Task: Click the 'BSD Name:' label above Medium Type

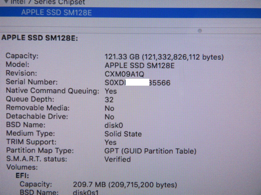Action: click(26, 125)
